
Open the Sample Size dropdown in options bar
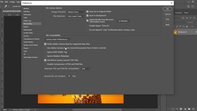pyautogui.click(x=17, y=6)
